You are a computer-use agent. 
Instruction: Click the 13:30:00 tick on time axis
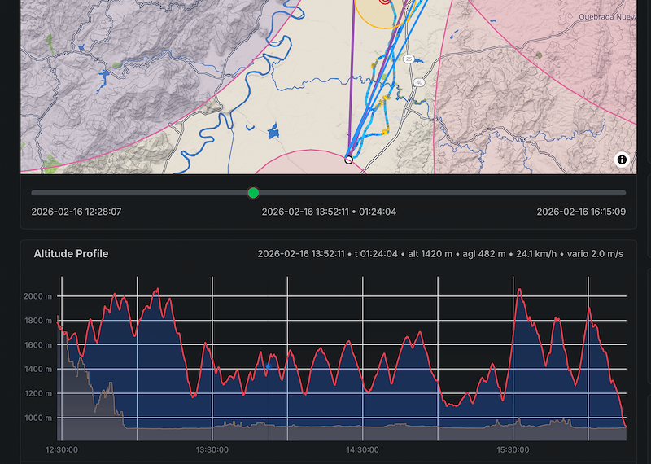pyautogui.click(x=212, y=449)
